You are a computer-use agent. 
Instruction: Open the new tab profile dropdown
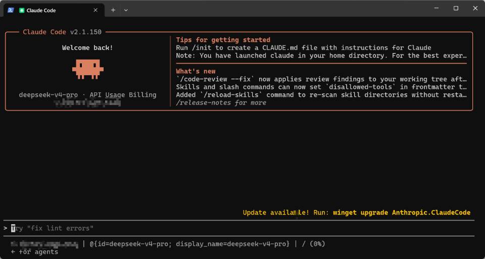[x=126, y=10]
